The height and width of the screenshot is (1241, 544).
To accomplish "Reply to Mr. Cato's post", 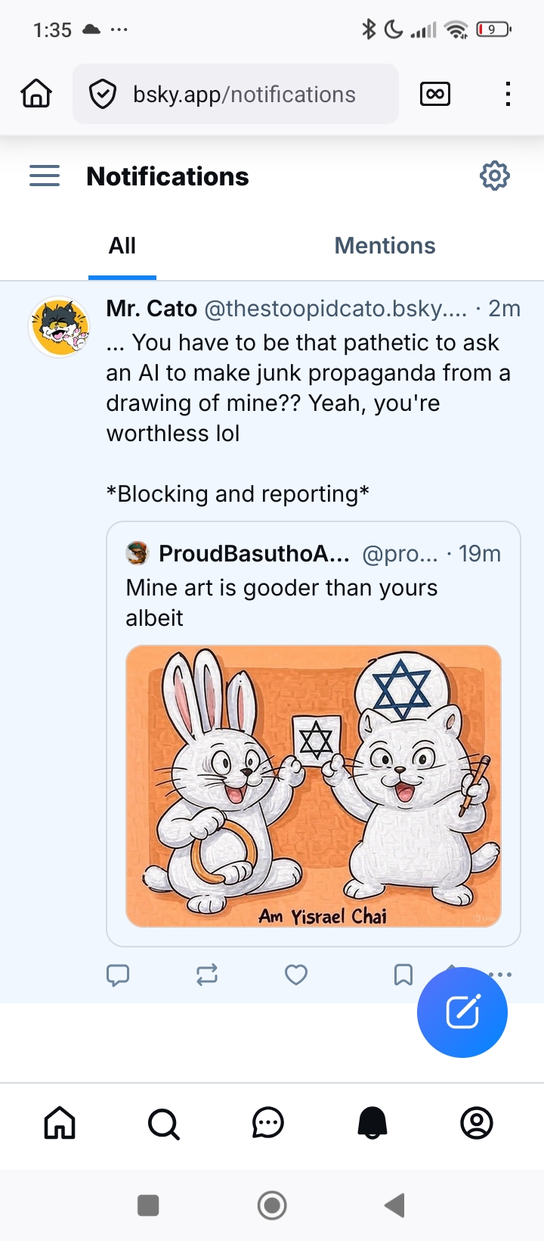I will coord(118,975).
